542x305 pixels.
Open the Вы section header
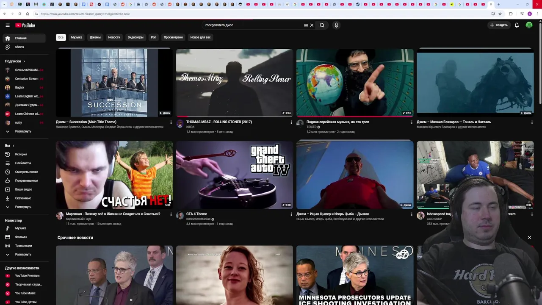[x=10, y=146]
